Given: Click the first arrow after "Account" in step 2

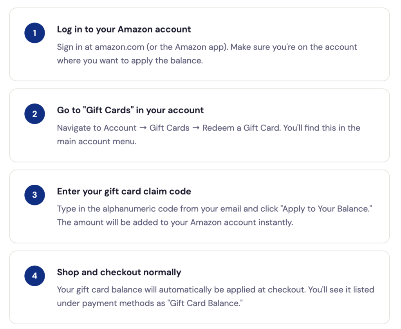Looking at the screenshot, I should pos(143,128).
